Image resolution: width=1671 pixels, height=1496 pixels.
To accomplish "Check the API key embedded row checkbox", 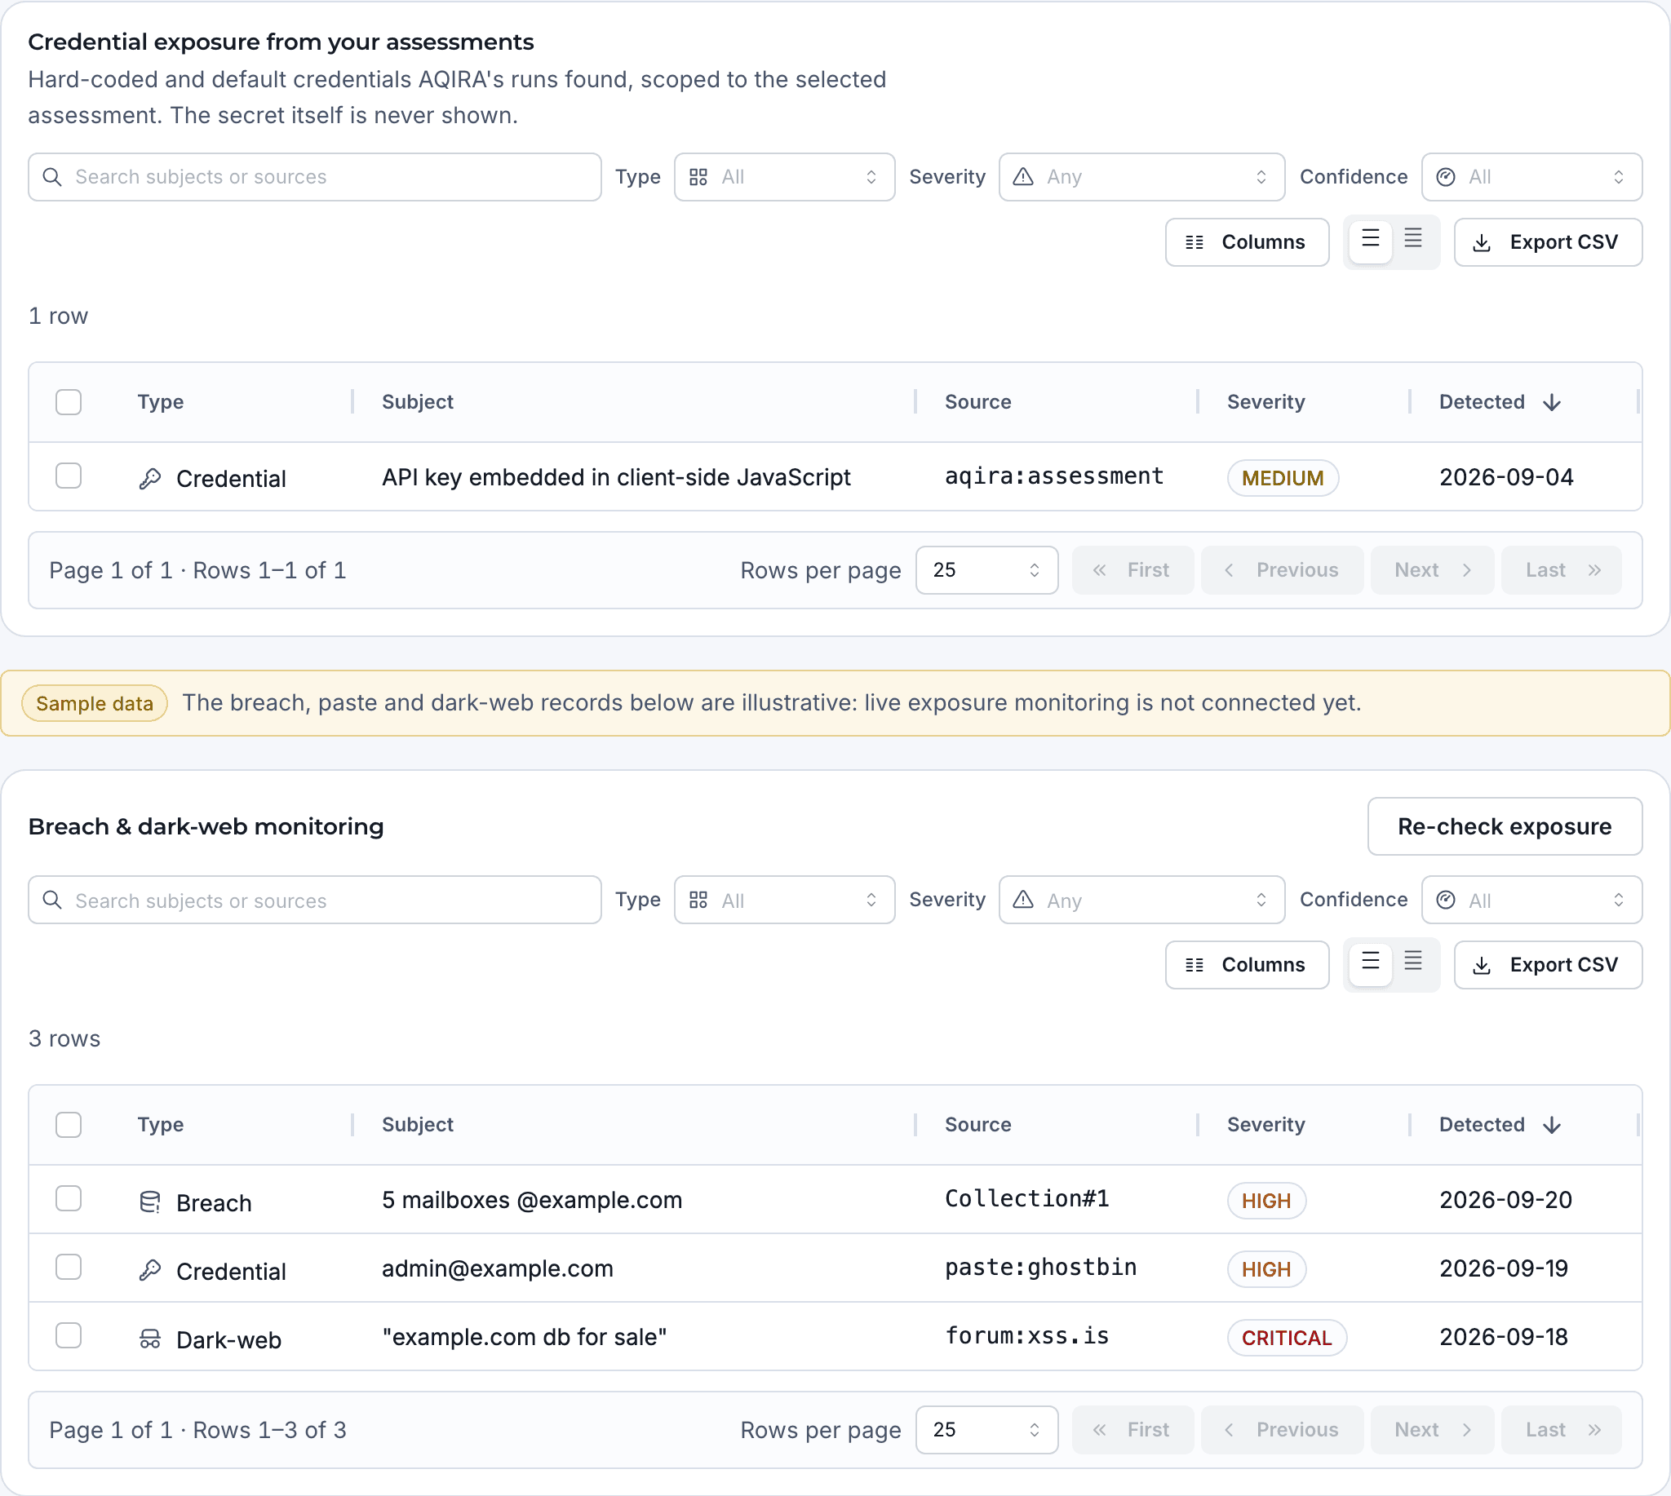I will tap(69, 476).
